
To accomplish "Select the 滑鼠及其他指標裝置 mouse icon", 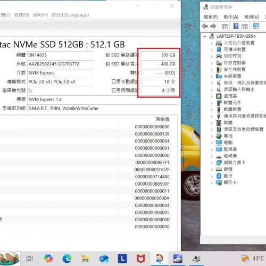I will tap(219, 129).
